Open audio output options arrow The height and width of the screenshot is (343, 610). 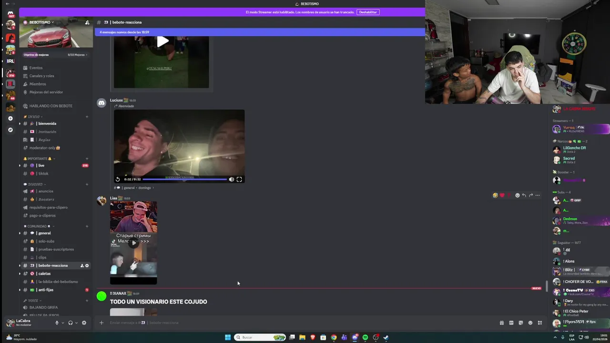click(76, 323)
